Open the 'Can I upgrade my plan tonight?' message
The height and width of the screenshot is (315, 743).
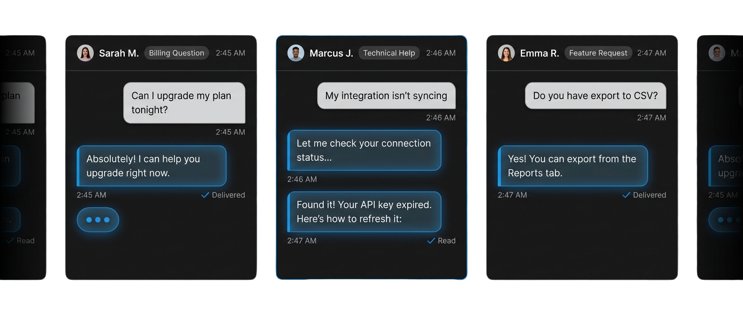tap(184, 103)
